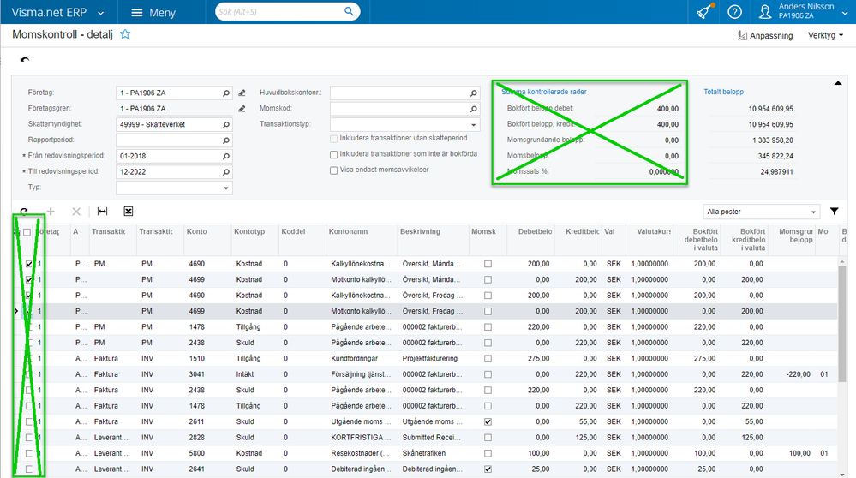Click the Anpassning button
The image size is (856, 478).
click(765, 35)
